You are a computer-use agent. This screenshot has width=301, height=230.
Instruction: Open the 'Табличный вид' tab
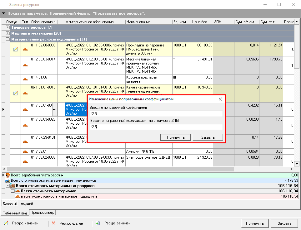tap(15, 213)
